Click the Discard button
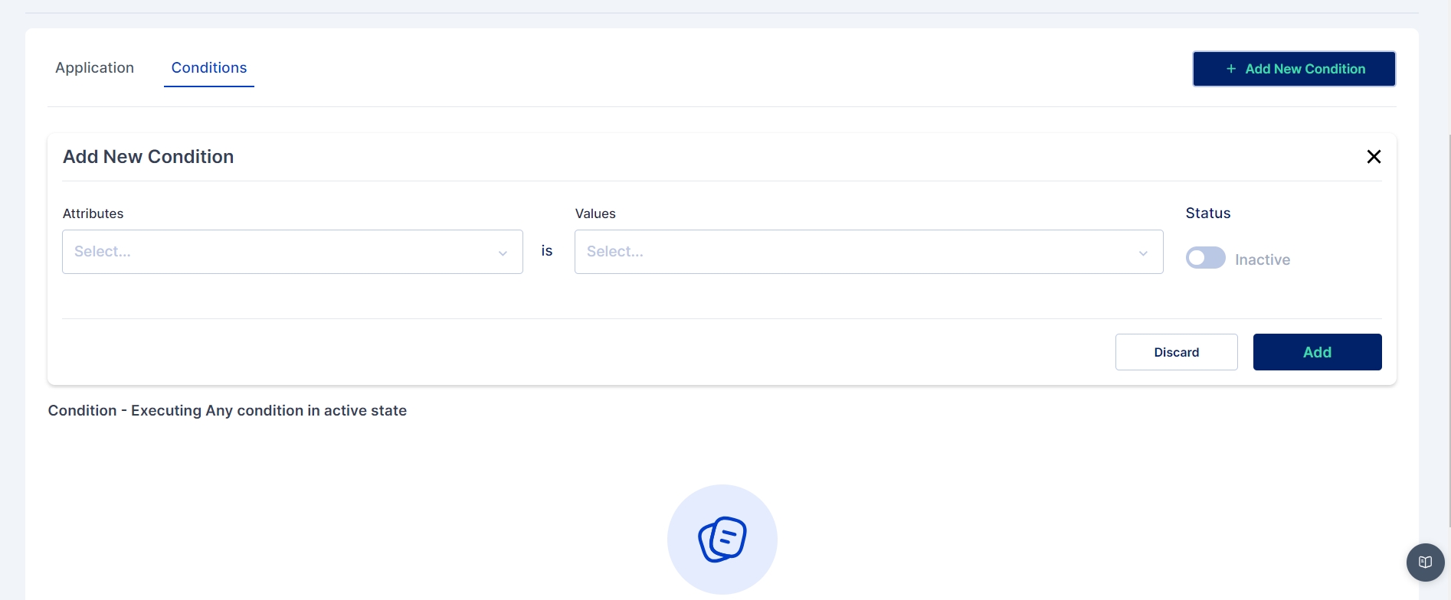1451x600 pixels. [x=1176, y=352]
